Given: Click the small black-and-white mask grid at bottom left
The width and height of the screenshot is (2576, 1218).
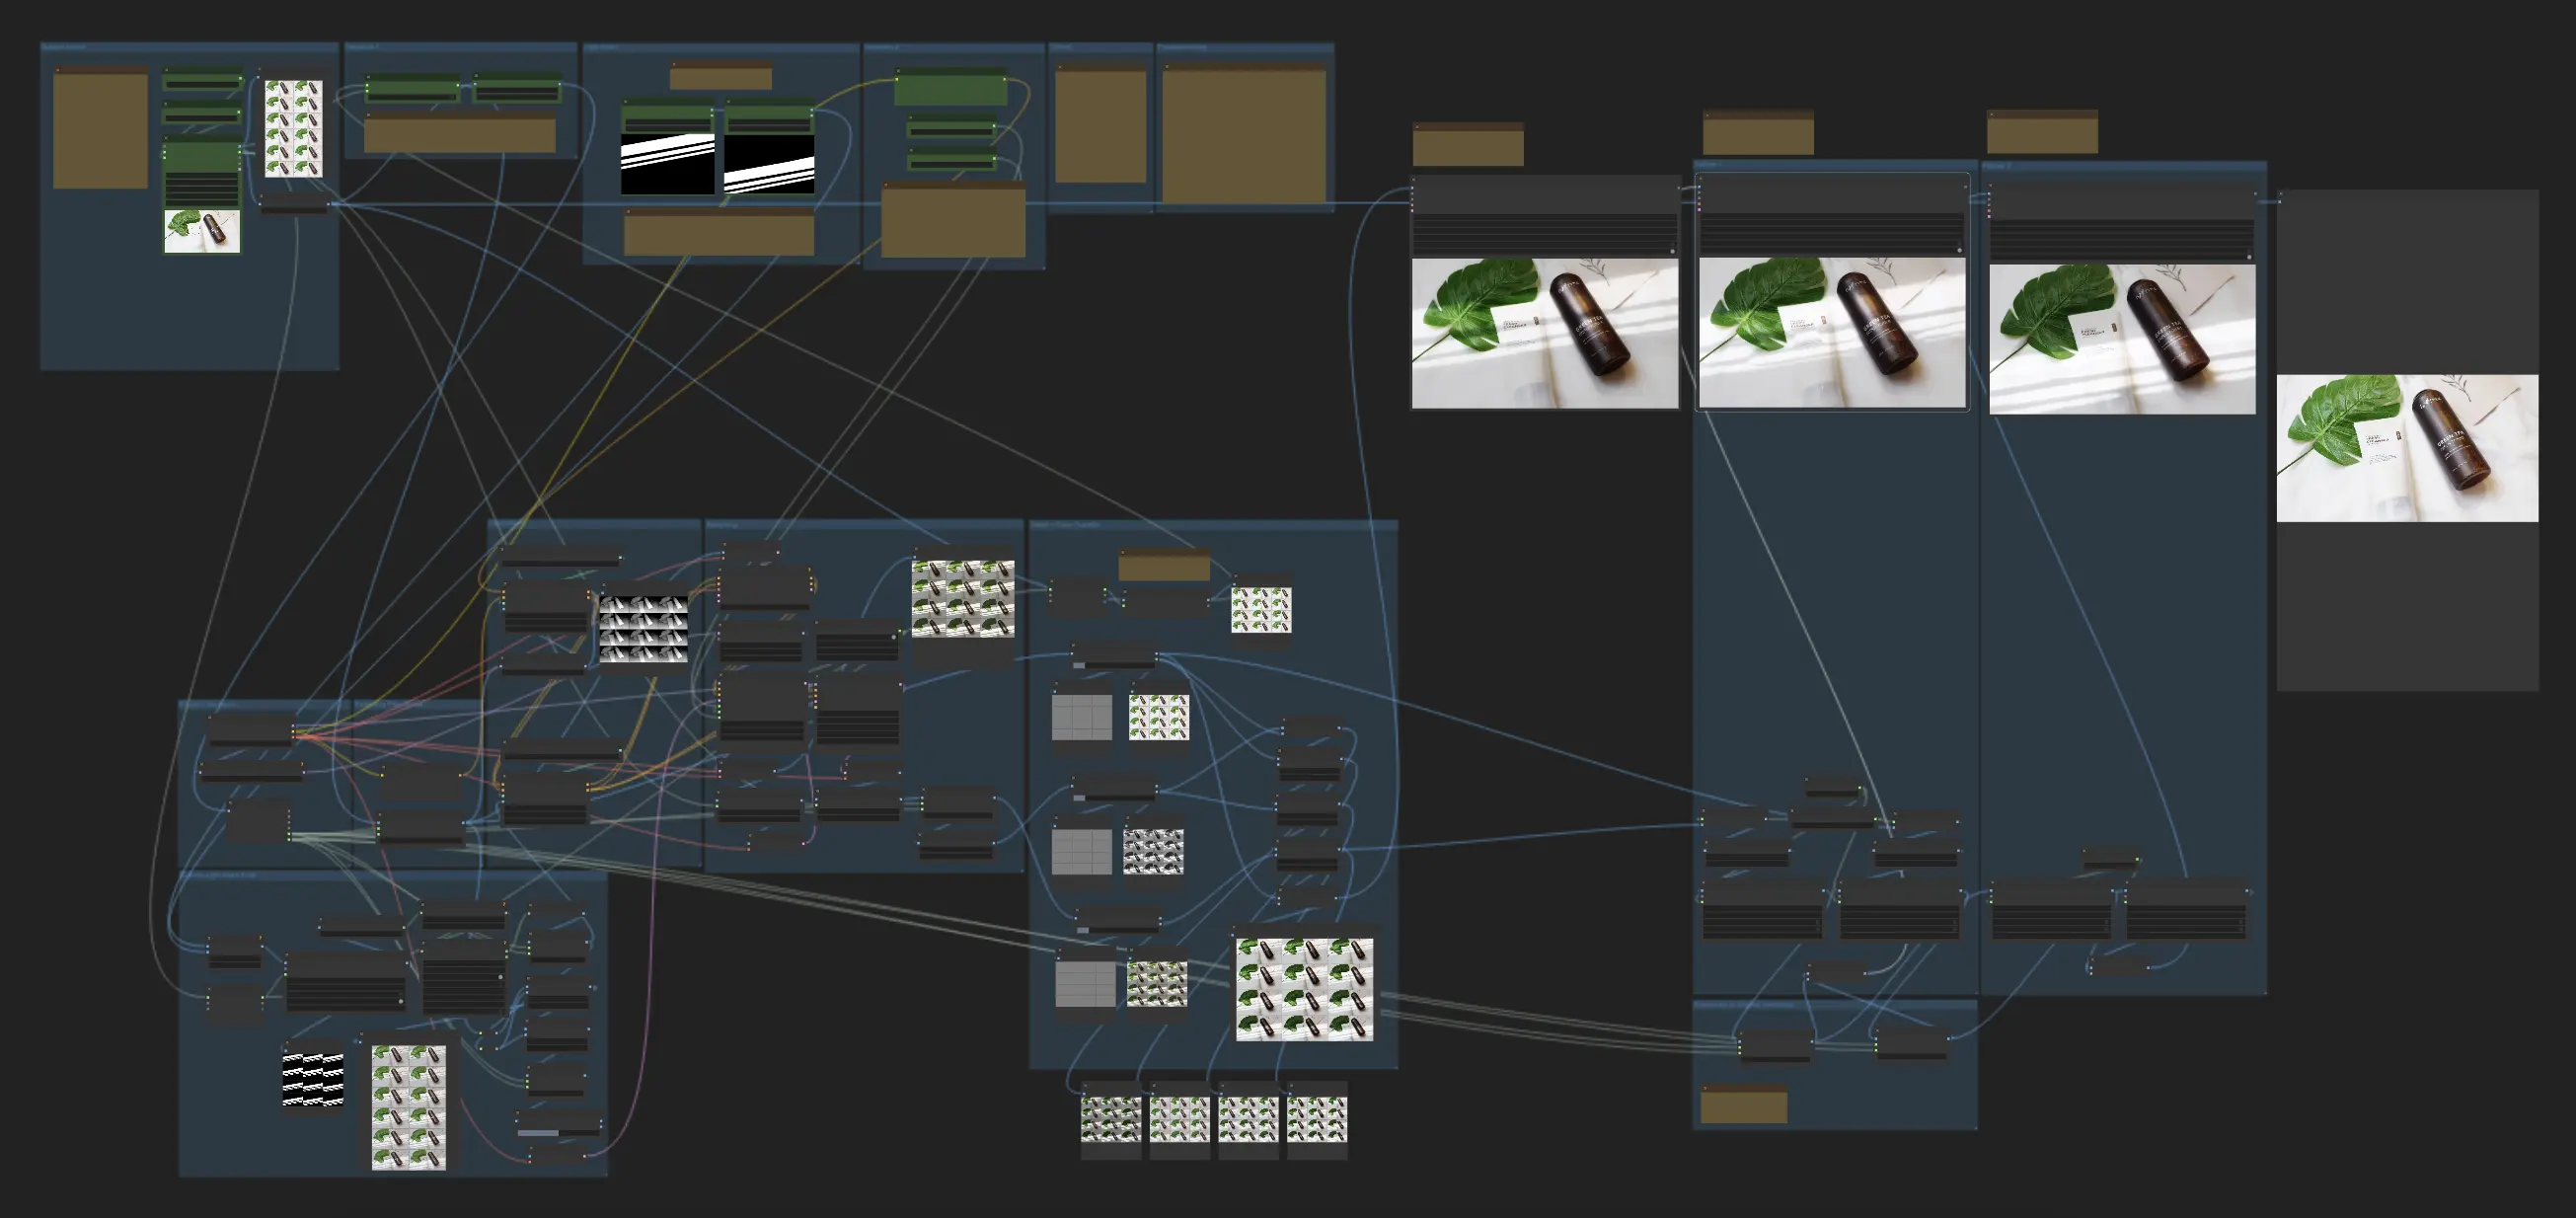Looking at the screenshot, I should [x=313, y=1079].
